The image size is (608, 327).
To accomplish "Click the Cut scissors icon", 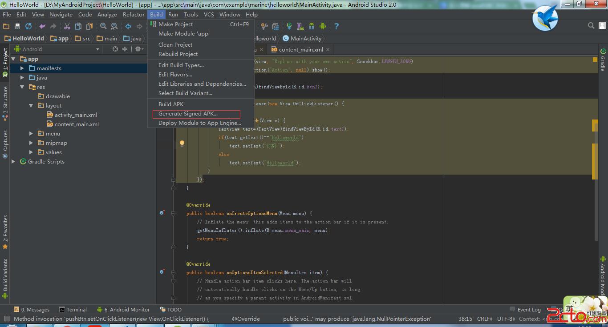I will (x=67, y=26).
